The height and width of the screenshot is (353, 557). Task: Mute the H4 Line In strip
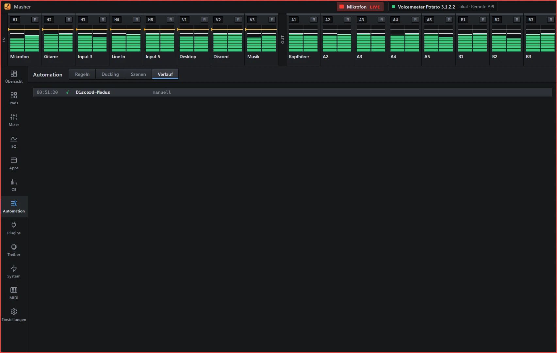click(x=137, y=20)
